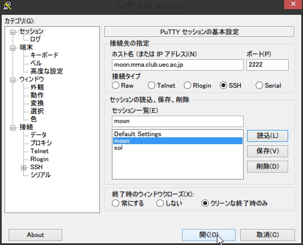
Task: Open the About dialog
Action: pyautogui.click(x=35, y=235)
